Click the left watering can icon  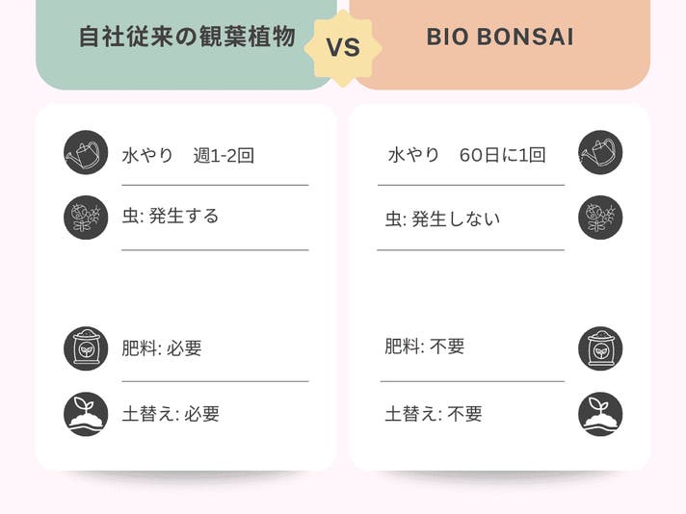(x=86, y=153)
